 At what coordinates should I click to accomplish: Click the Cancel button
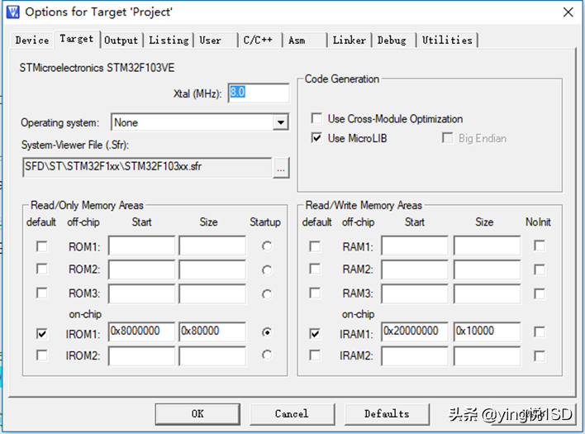coord(292,414)
